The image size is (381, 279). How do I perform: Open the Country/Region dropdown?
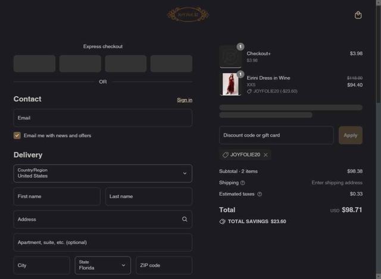pos(103,173)
